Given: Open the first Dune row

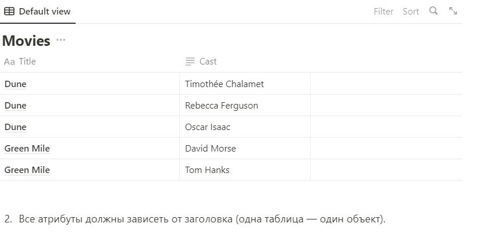Looking at the screenshot, I should pyautogui.click(x=16, y=84).
